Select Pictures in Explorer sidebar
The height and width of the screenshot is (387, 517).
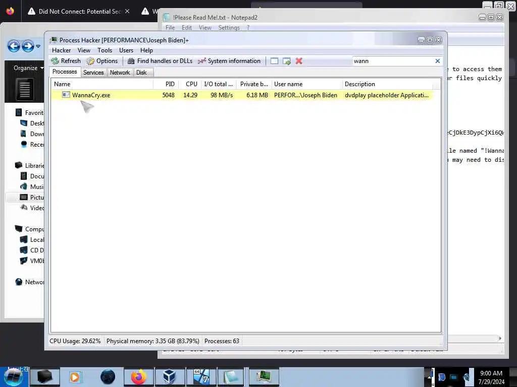32,197
